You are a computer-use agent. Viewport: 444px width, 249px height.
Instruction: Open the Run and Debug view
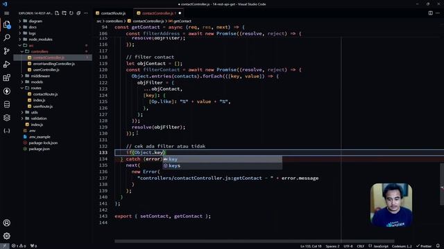(x=7, y=64)
